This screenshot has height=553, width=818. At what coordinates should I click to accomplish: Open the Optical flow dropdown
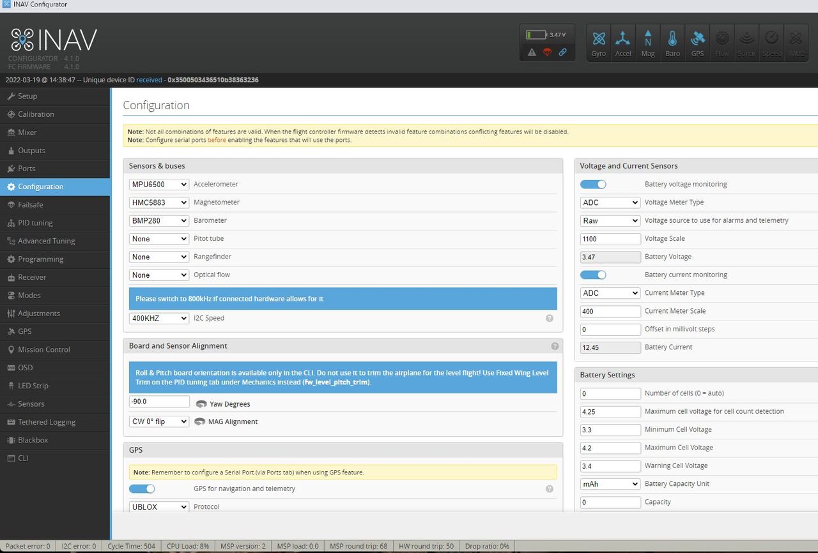[159, 275]
